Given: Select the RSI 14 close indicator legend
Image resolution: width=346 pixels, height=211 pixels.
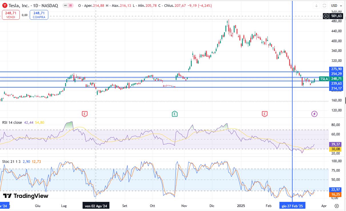Looking at the screenshot, I should (x=12, y=122).
